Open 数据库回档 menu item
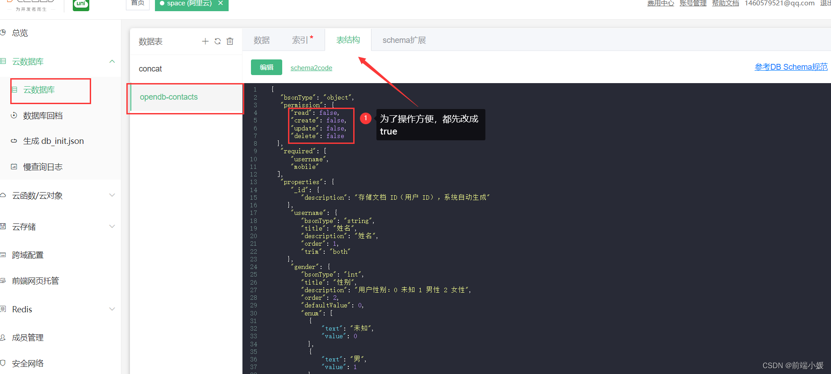Screen dimensions: 831x374 (43, 116)
